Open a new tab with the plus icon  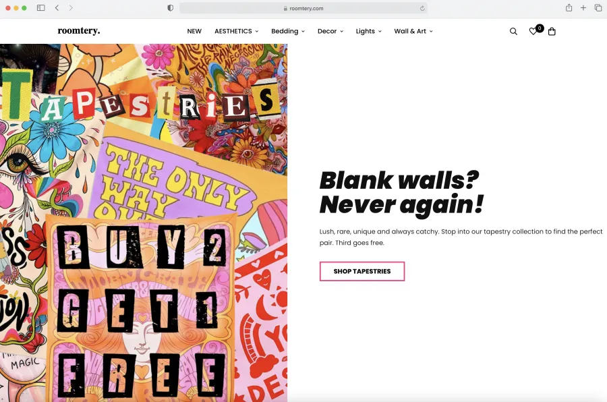[x=583, y=7]
